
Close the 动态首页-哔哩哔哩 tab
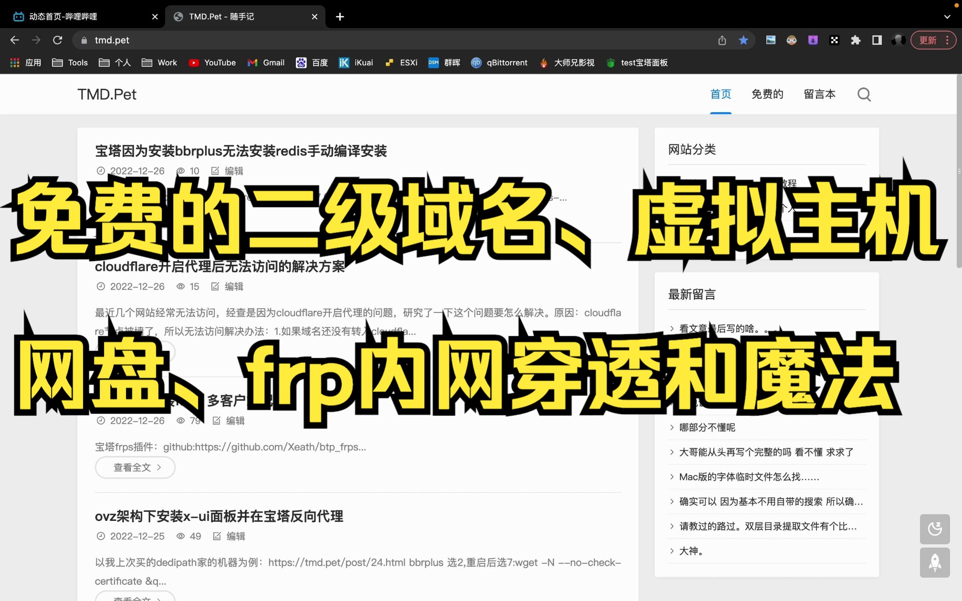pyautogui.click(x=155, y=17)
